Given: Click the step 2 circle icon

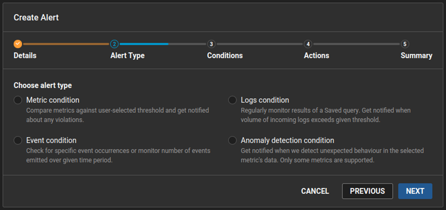Looking at the screenshot, I should tap(114, 44).
